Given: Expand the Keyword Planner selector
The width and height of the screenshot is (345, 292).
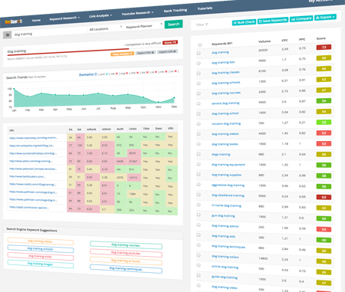Looking at the screenshot, I should tap(143, 26).
